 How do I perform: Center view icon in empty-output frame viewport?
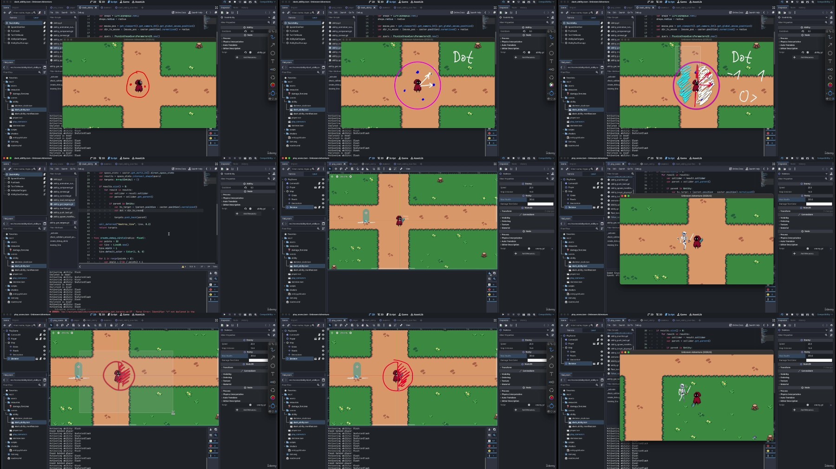click(332, 177)
